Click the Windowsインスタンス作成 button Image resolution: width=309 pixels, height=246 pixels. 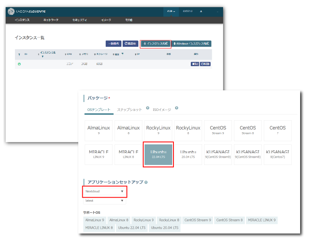click(191, 44)
